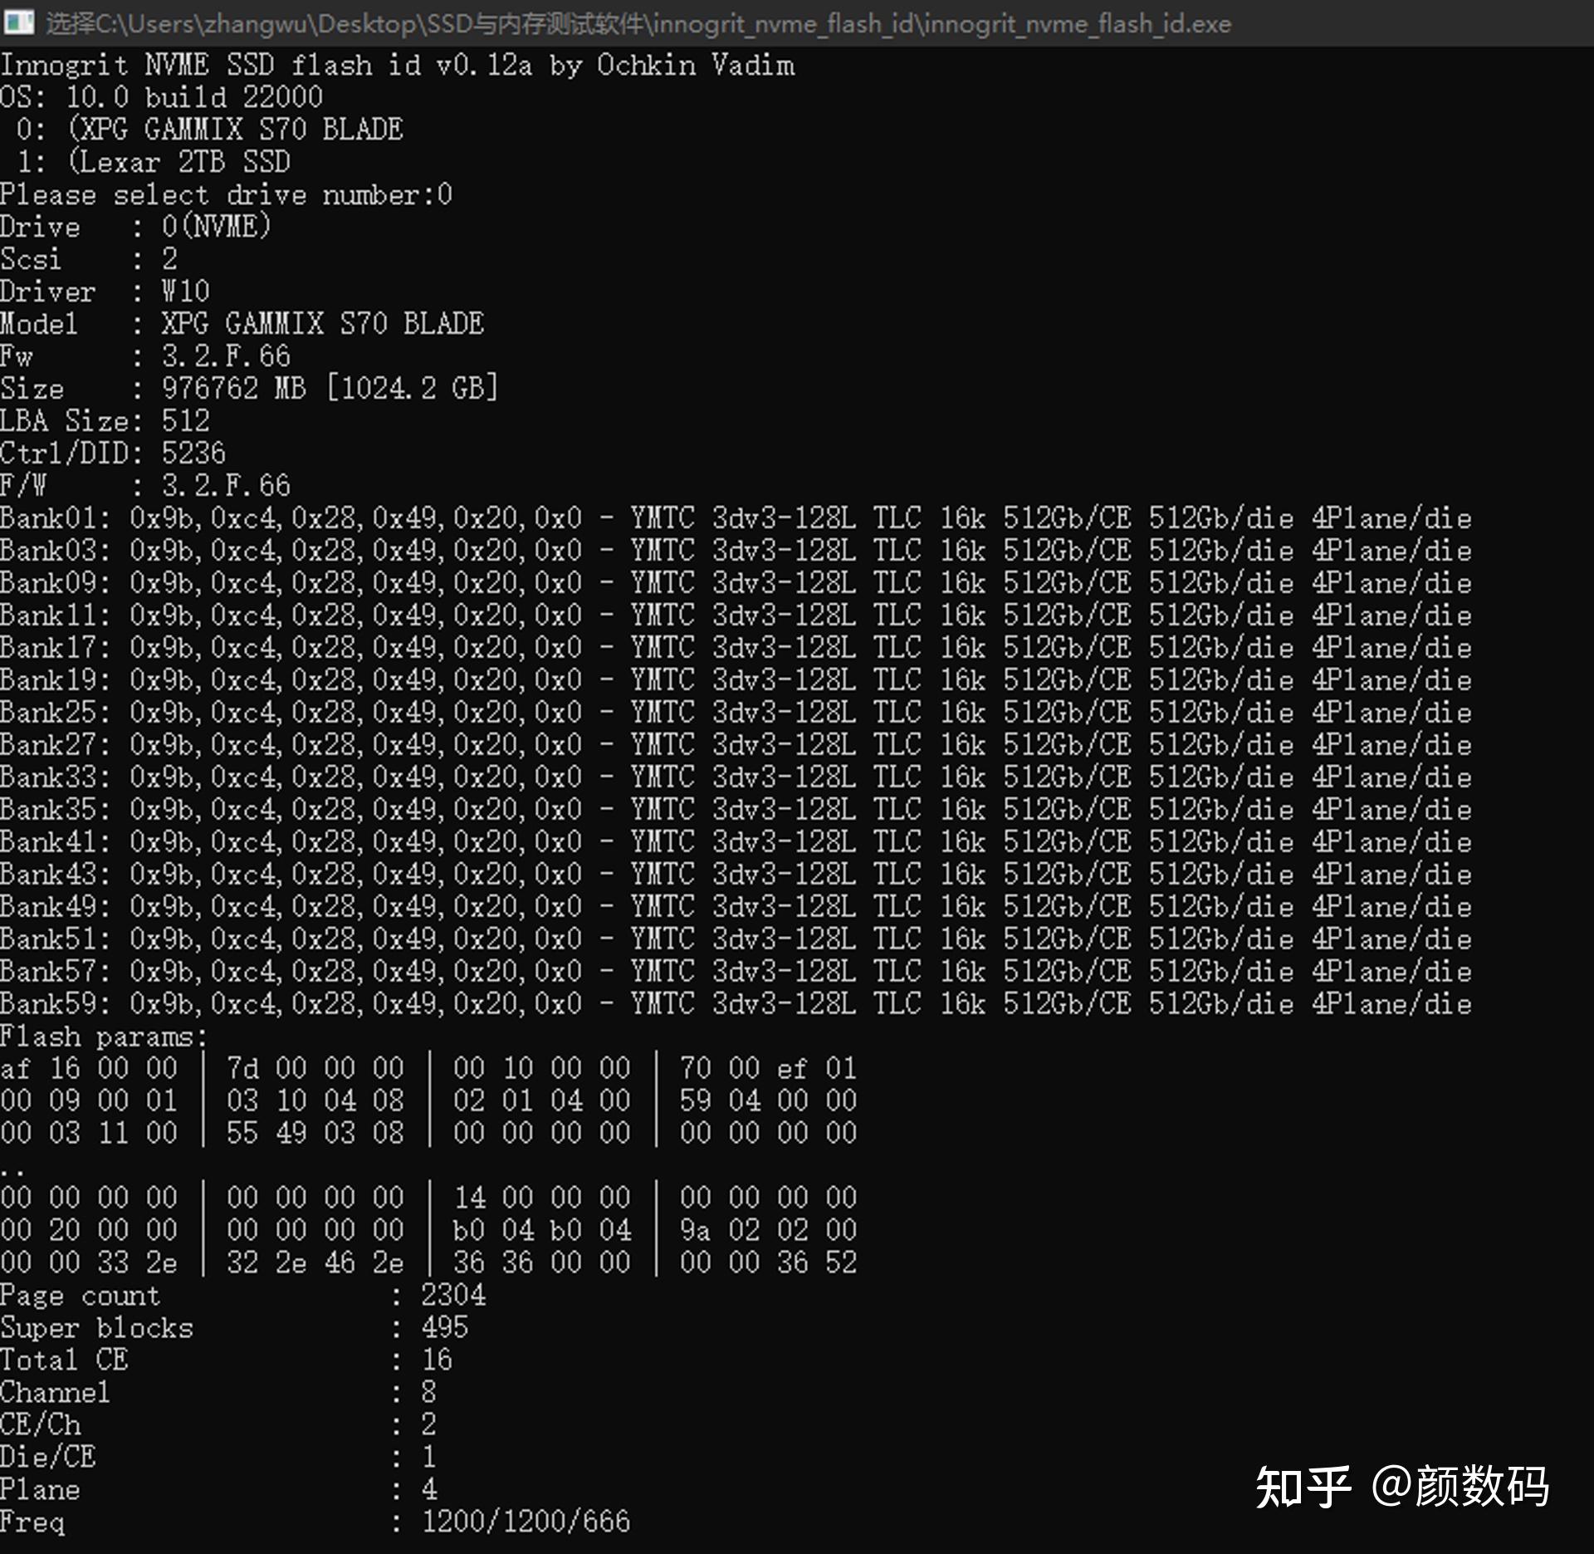Click the 'Ctrl/DID: 5236' line
The width and height of the screenshot is (1594, 1554).
113,453
